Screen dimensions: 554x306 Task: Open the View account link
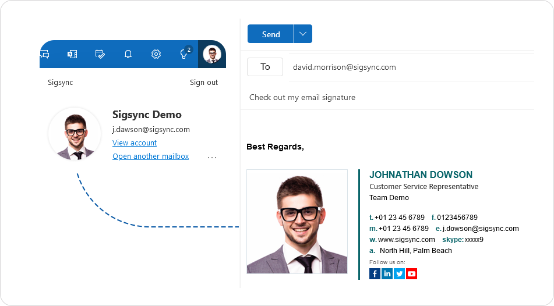(135, 143)
